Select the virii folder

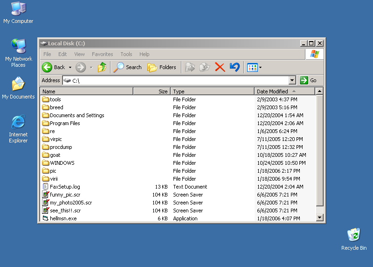tap(50, 179)
